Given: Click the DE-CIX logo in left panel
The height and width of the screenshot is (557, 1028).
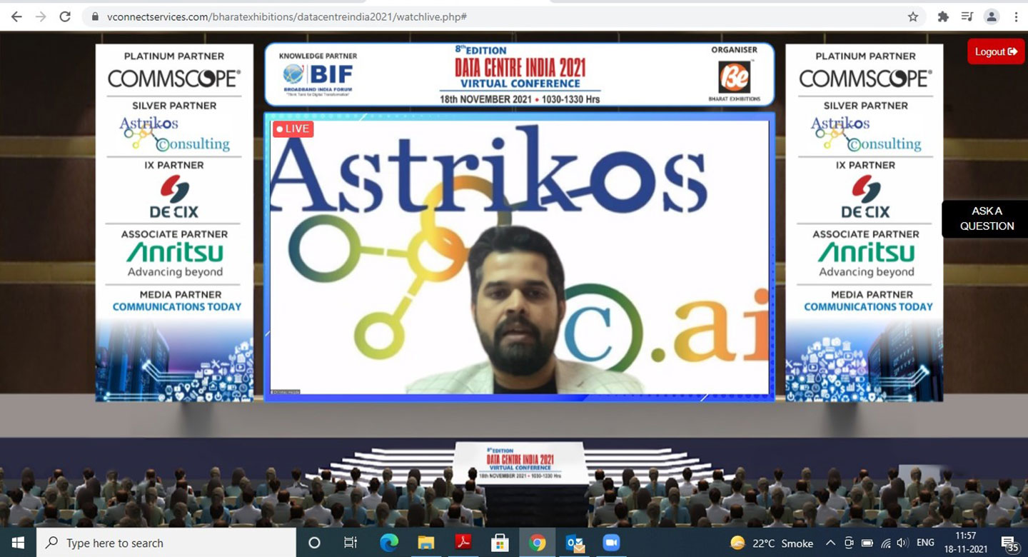Looking at the screenshot, I should 174,196.
